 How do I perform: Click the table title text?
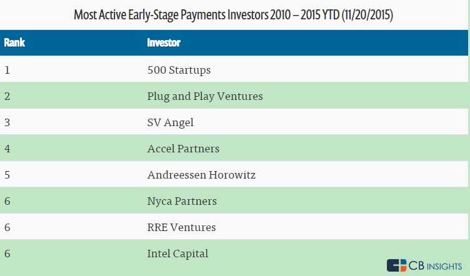click(x=234, y=14)
